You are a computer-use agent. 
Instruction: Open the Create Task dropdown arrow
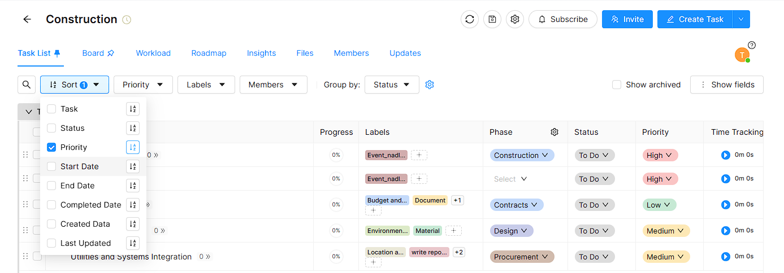741,19
